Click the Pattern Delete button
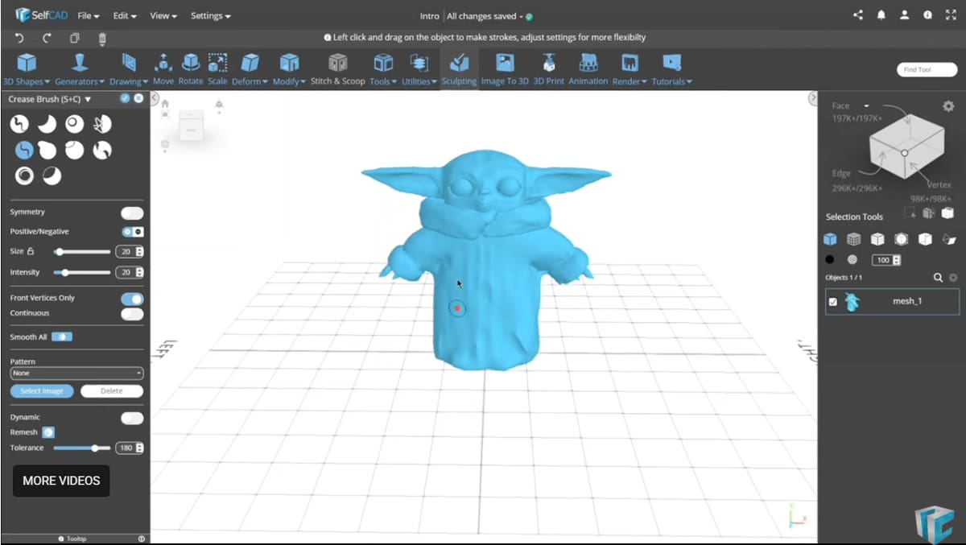 112,391
